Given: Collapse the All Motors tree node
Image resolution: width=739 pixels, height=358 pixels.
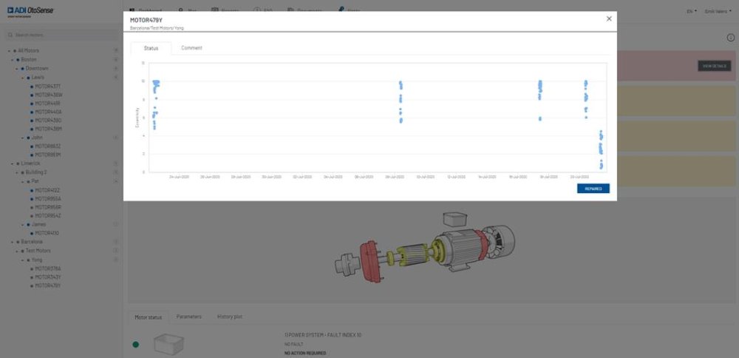Looking at the screenshot, I should [9, 51].
